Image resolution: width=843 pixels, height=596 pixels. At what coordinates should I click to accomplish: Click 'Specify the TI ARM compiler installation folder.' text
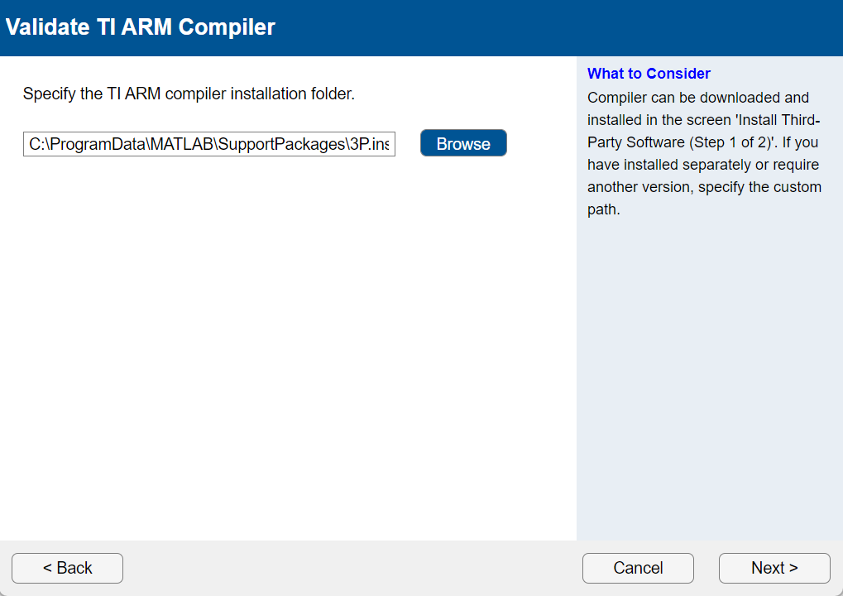tap(189, 94)
